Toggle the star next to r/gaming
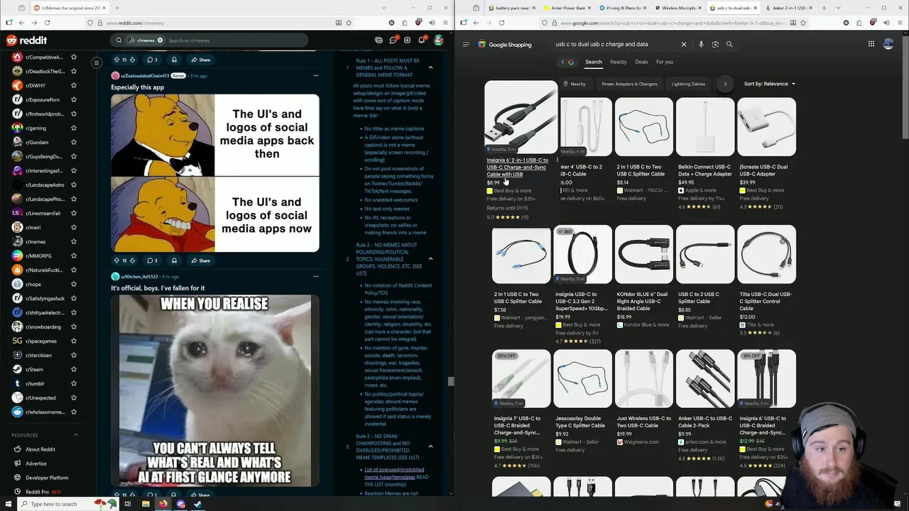 pyautogui.click(x=73, y=128)
